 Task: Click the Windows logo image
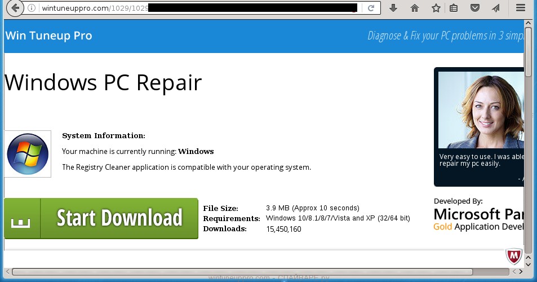tap(28, 154)
